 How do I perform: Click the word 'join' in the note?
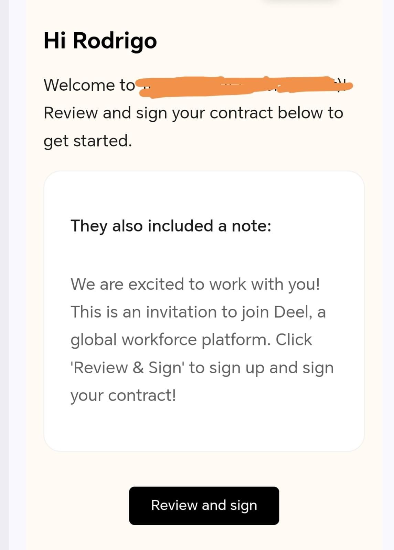pyautogui.click(x=255, y=312)
